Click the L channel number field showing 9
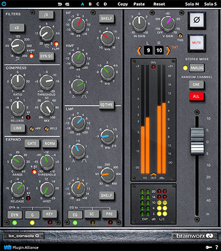 (149, 50)
